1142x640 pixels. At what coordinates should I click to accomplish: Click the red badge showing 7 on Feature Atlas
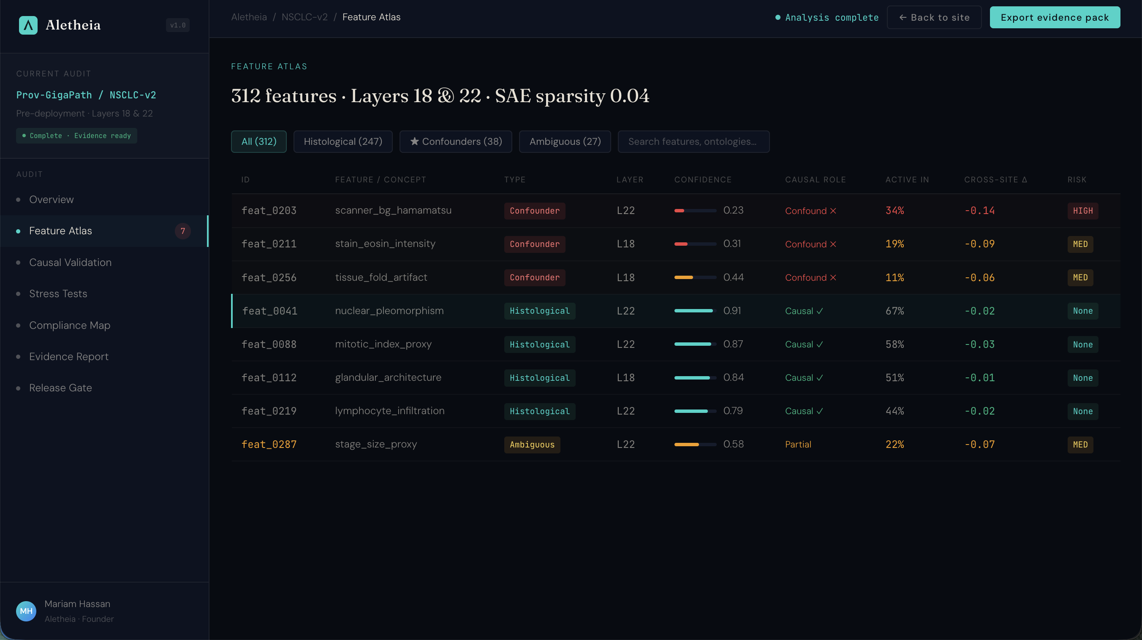(x=182, y=231)
